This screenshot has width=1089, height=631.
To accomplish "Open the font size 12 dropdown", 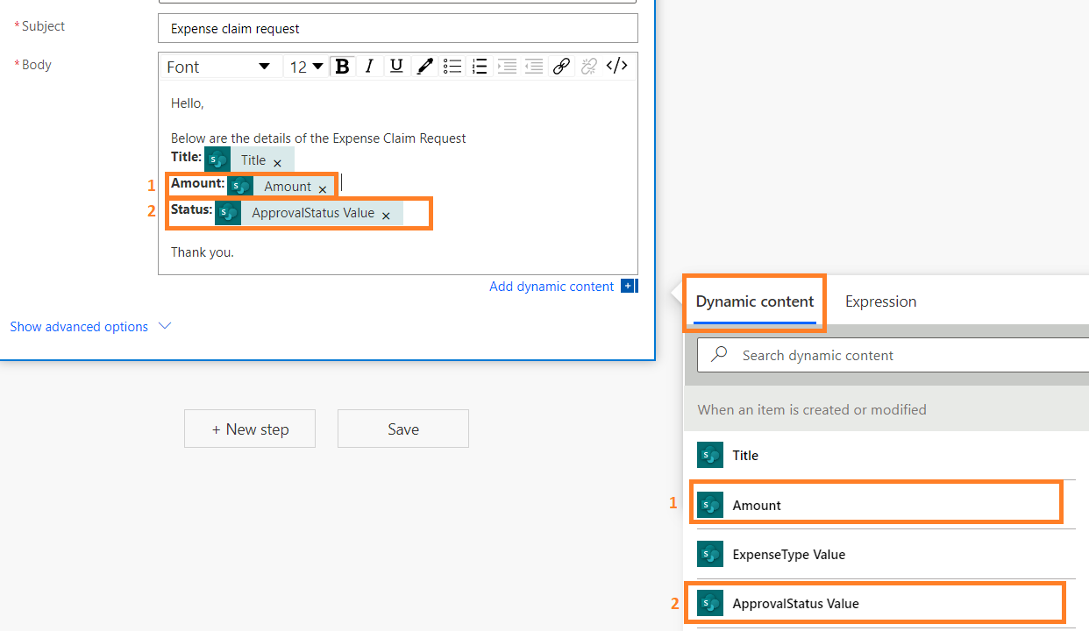I will coord(307,67).
